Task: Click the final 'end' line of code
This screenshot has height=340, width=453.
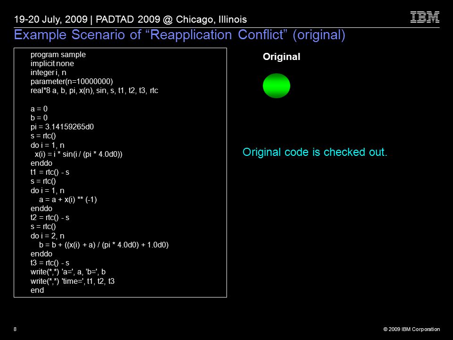Action: (x=37, y=290)
